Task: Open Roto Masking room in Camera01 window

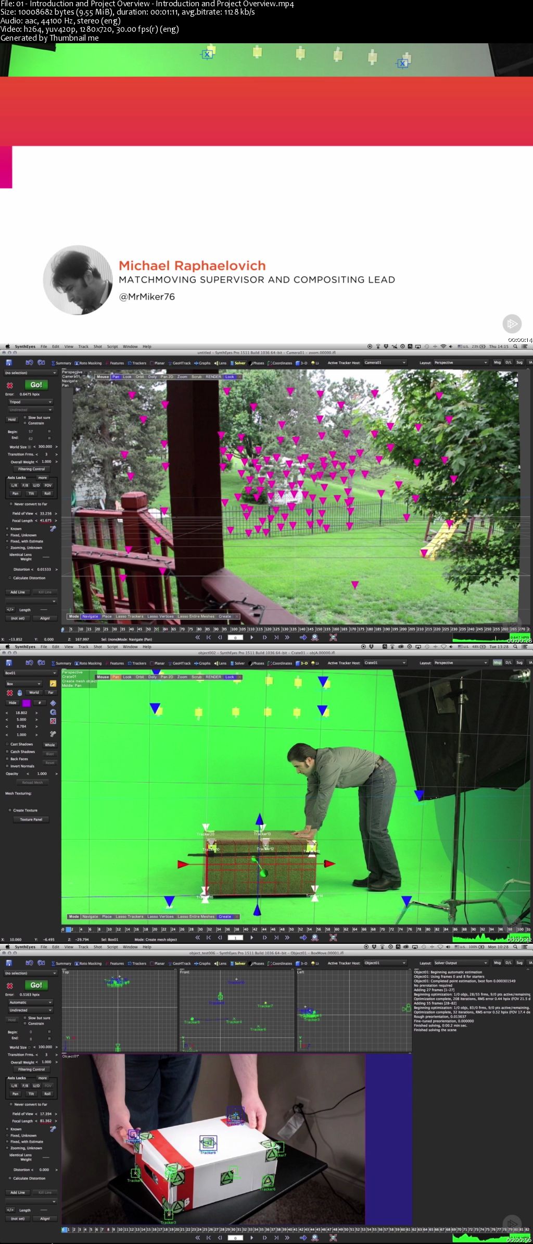Action: pyautogui.click(x=88, y=363)
